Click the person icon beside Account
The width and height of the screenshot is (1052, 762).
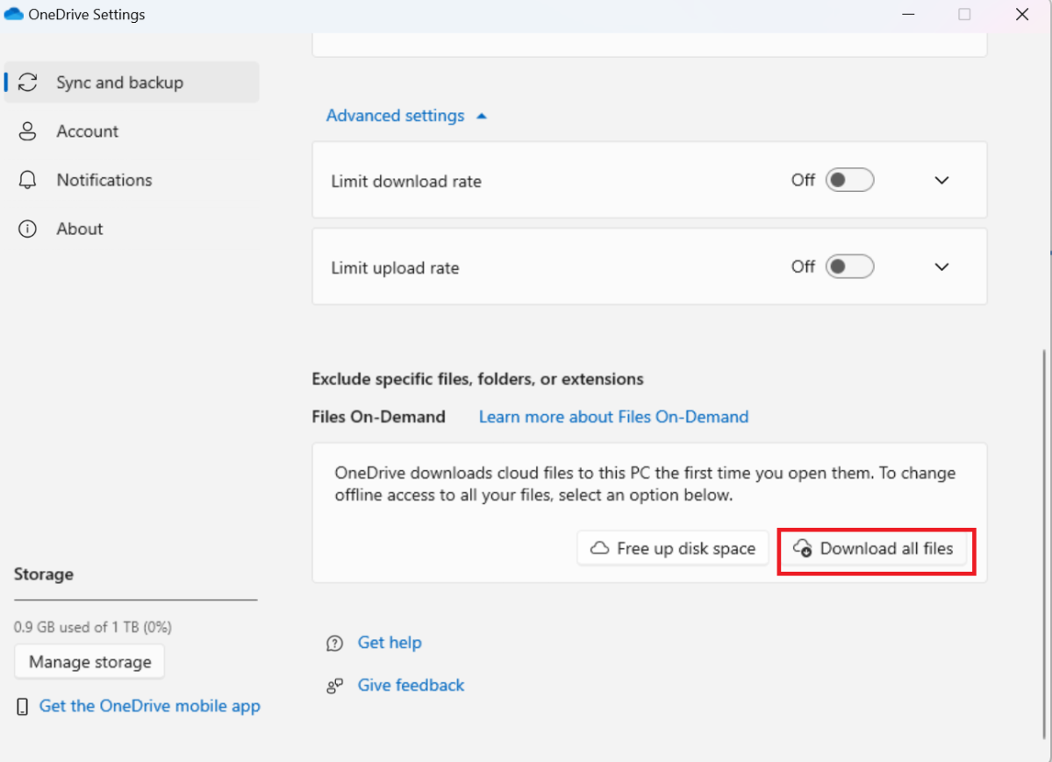pos(27,132)
